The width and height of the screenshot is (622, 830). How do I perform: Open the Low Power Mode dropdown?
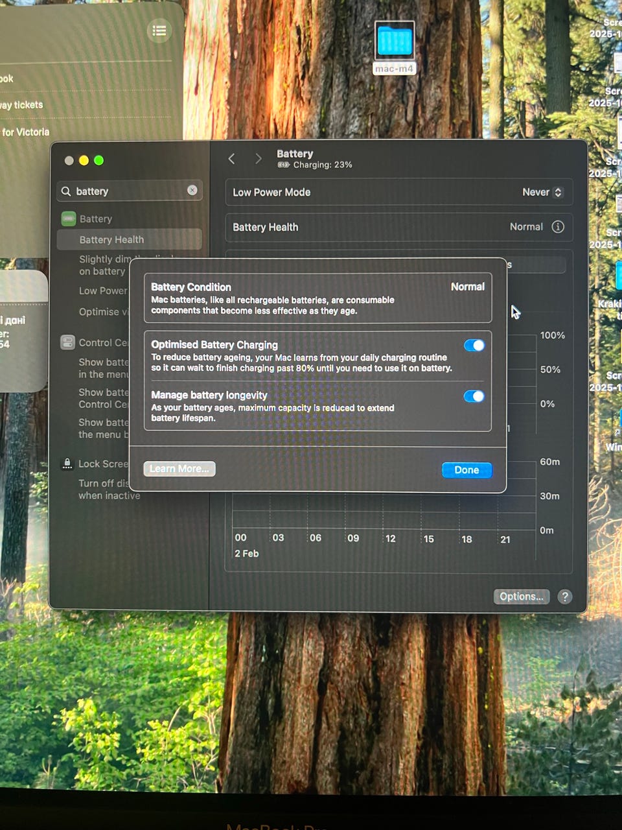[x=542, y=193]
